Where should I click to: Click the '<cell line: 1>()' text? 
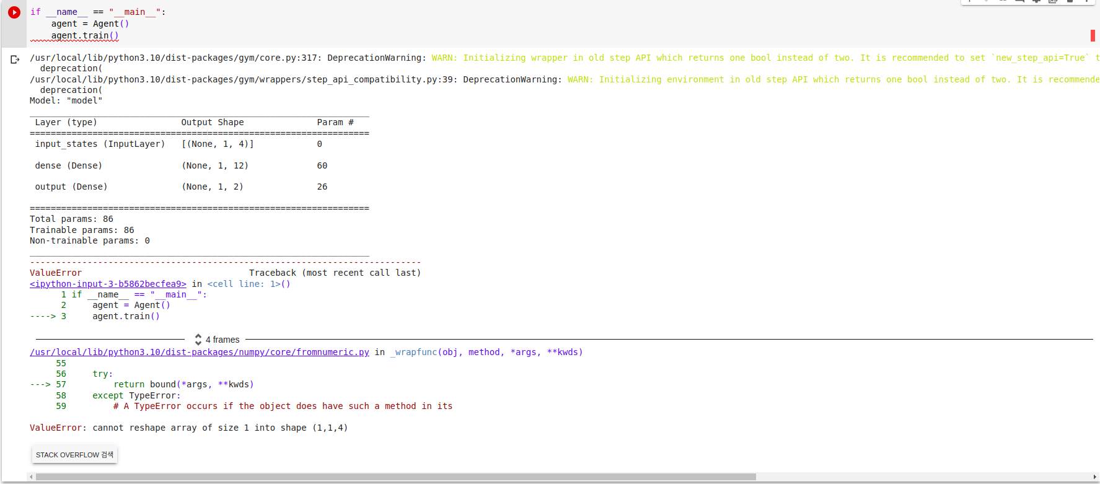249,284
